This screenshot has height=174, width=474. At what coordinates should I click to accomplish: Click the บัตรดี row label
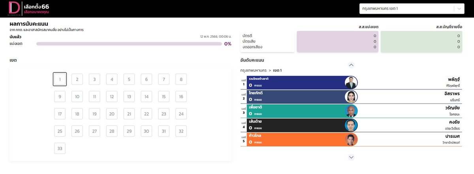[248, 36]
